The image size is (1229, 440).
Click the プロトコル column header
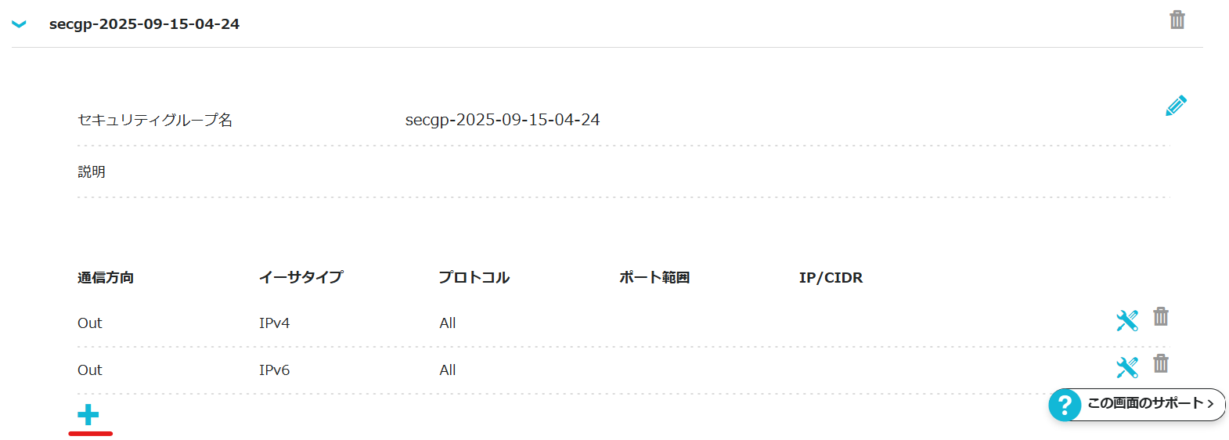474,277
